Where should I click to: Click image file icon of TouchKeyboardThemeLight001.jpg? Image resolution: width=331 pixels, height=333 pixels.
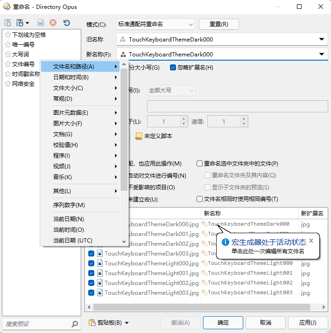(x=100, y=273)
